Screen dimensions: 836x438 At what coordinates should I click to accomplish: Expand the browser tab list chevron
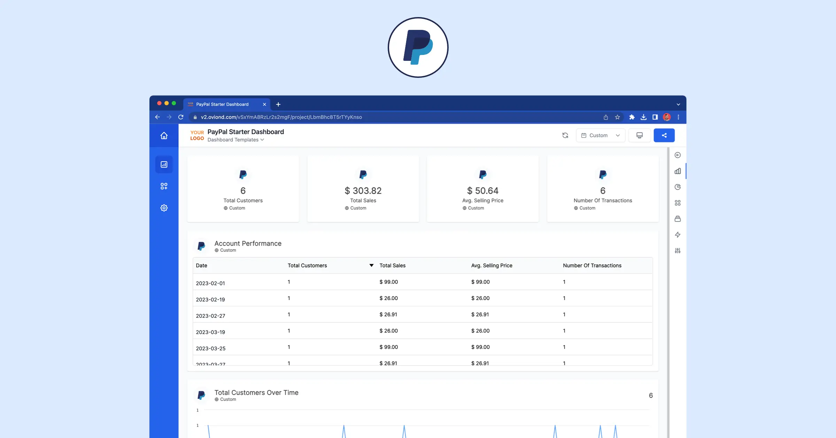coord(678,104)
